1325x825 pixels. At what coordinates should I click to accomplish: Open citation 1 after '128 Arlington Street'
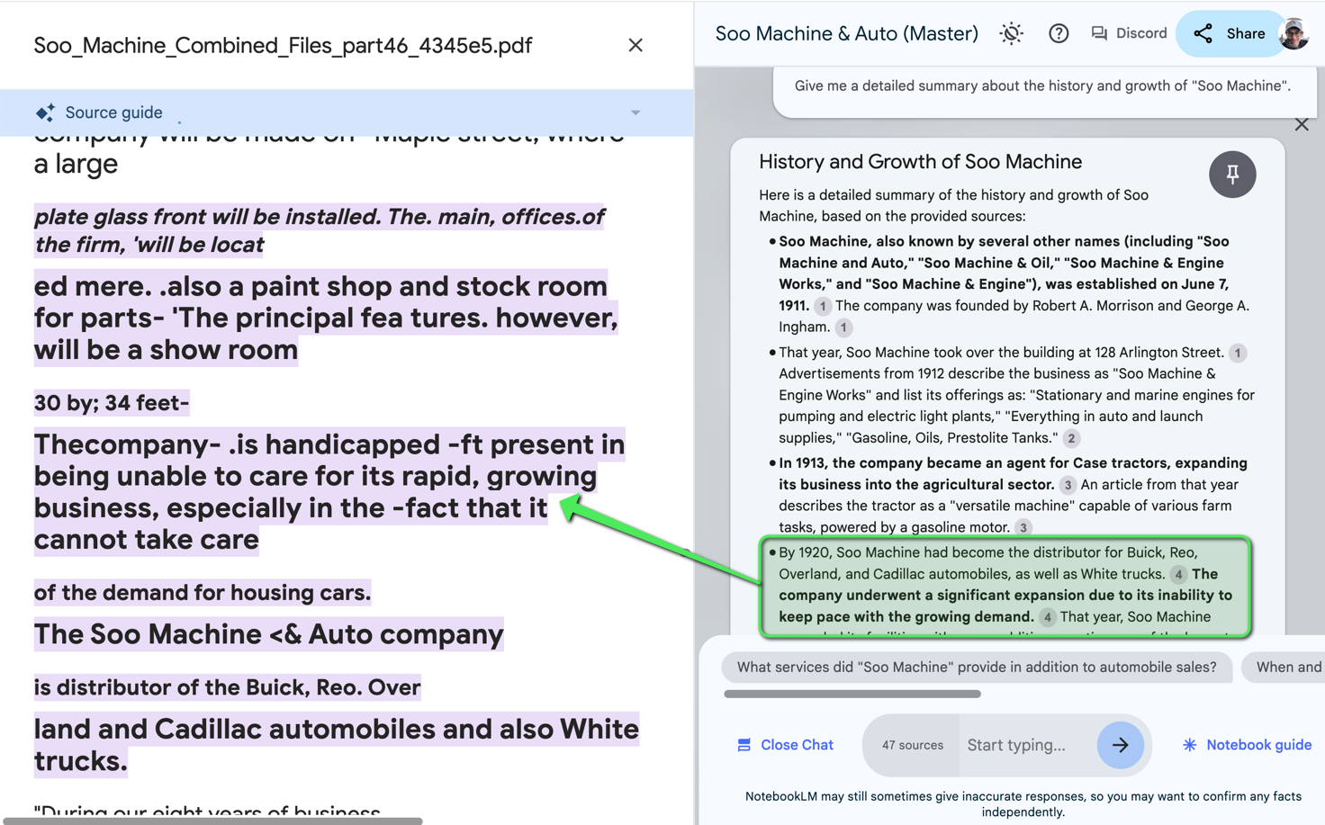1238,353
